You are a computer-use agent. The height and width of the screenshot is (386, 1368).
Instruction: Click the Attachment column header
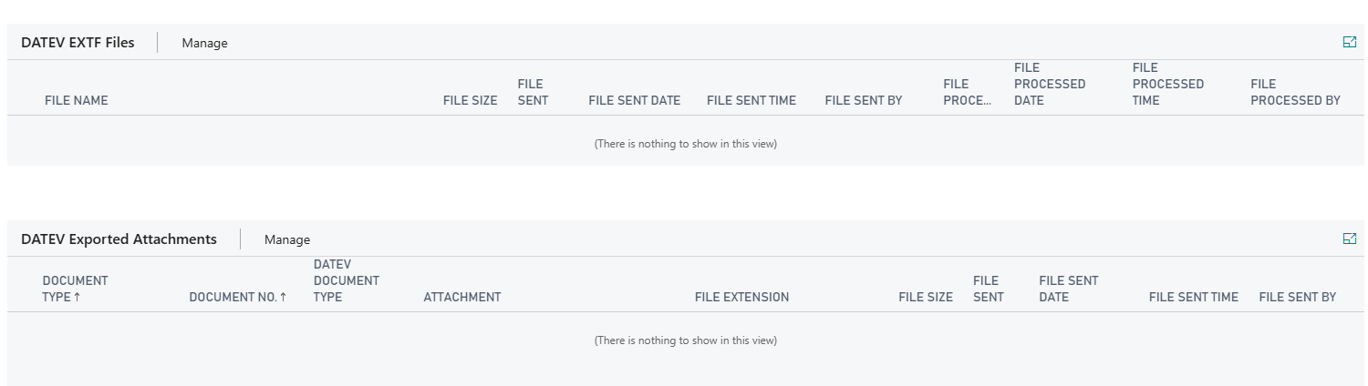click(x=461, y=297)
